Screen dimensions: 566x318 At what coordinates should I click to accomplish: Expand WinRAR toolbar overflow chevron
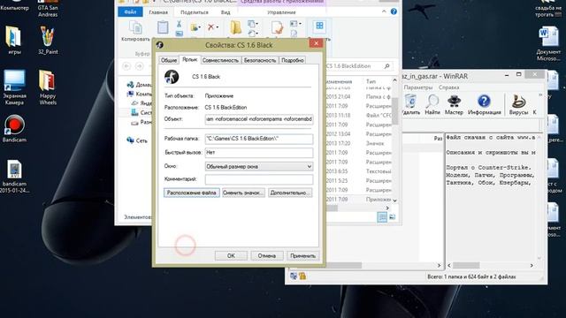(540, 95)
